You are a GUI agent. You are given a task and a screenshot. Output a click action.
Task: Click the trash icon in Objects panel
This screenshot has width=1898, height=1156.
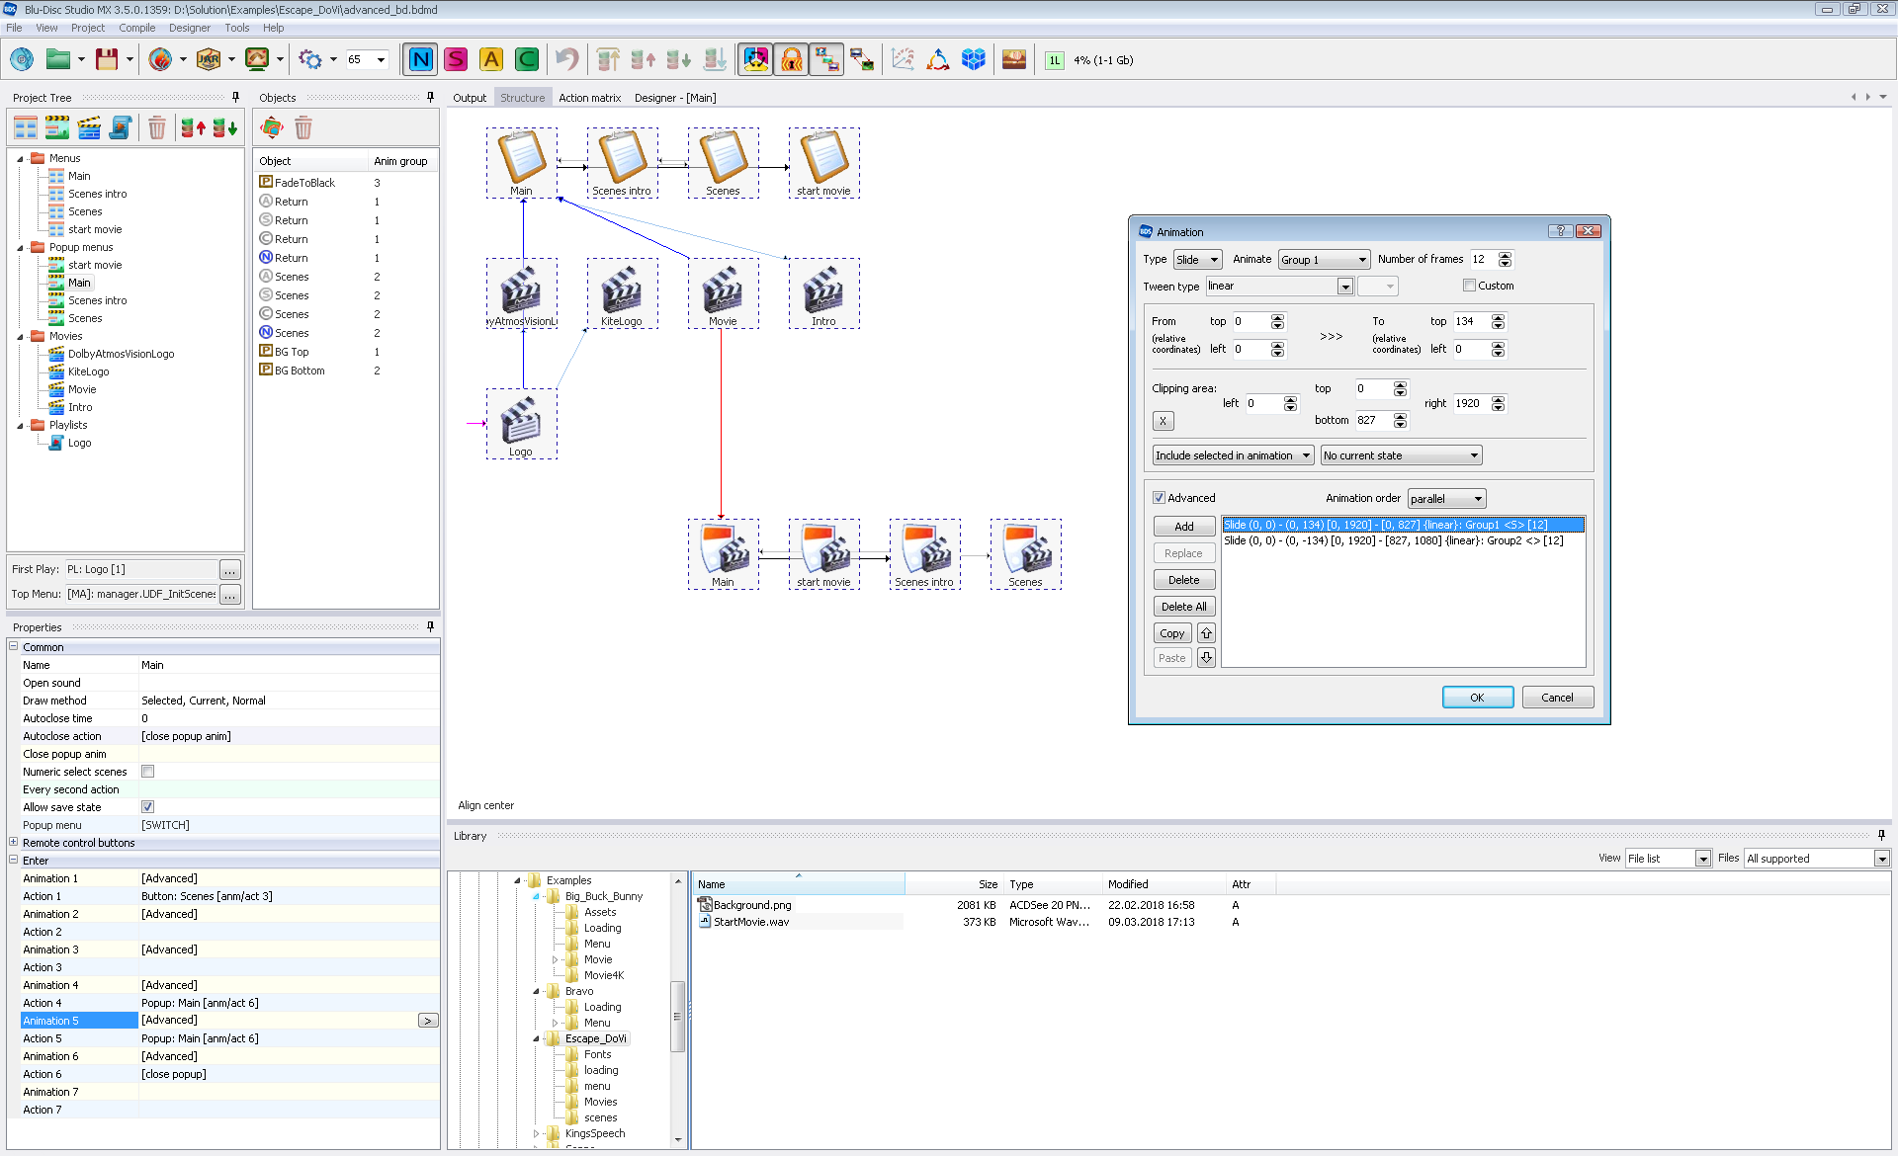click(x=303, y=127)
